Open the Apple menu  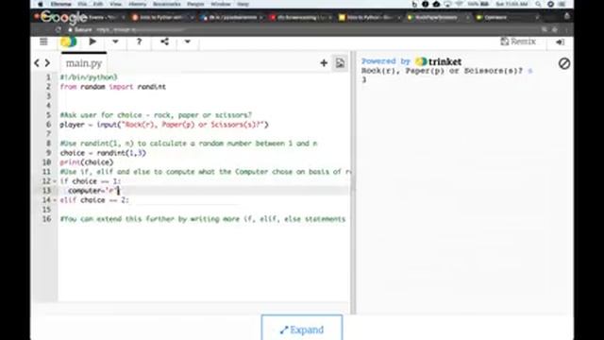pos(40,4)
